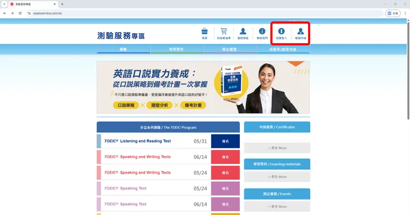Click the Chrome profile button
This screenshot has height=215, width=410.
pos(393,13)
